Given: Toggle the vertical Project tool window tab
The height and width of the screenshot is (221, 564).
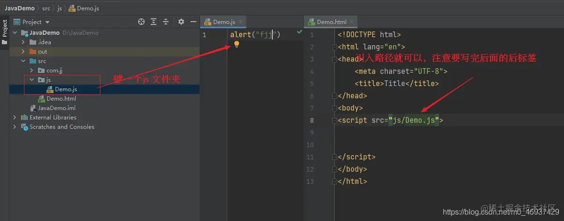Looking at the screenshot, I should [x=4, y=32].
